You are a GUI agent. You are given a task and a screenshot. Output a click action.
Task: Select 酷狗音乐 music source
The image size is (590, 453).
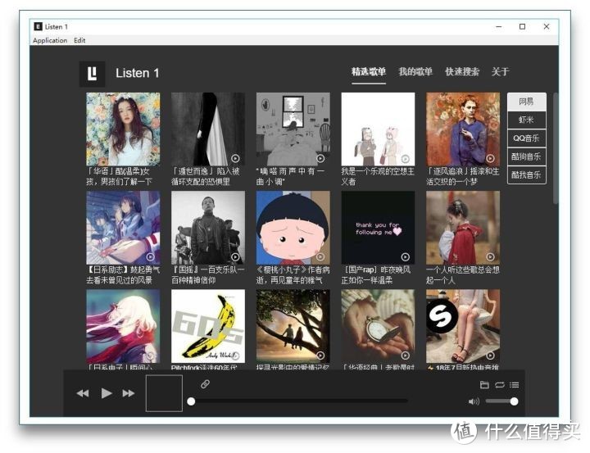pos(526,156)
